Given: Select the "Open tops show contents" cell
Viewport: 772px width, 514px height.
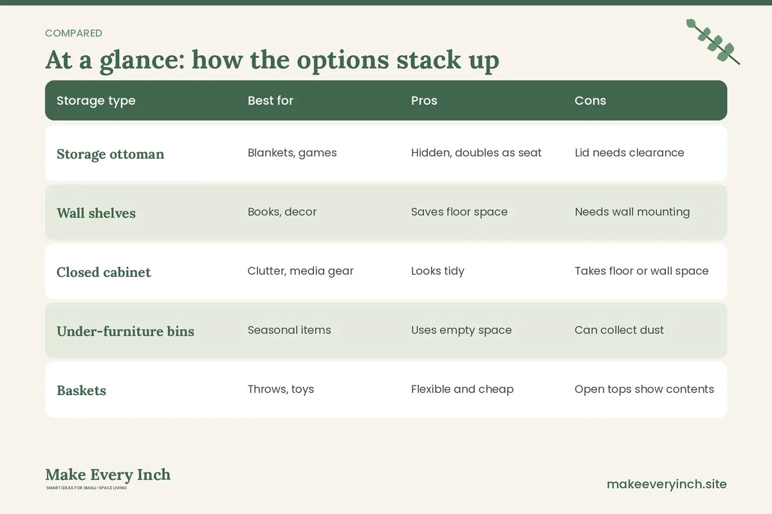Looking at the screenshot, I should click(x=644, y=389).
